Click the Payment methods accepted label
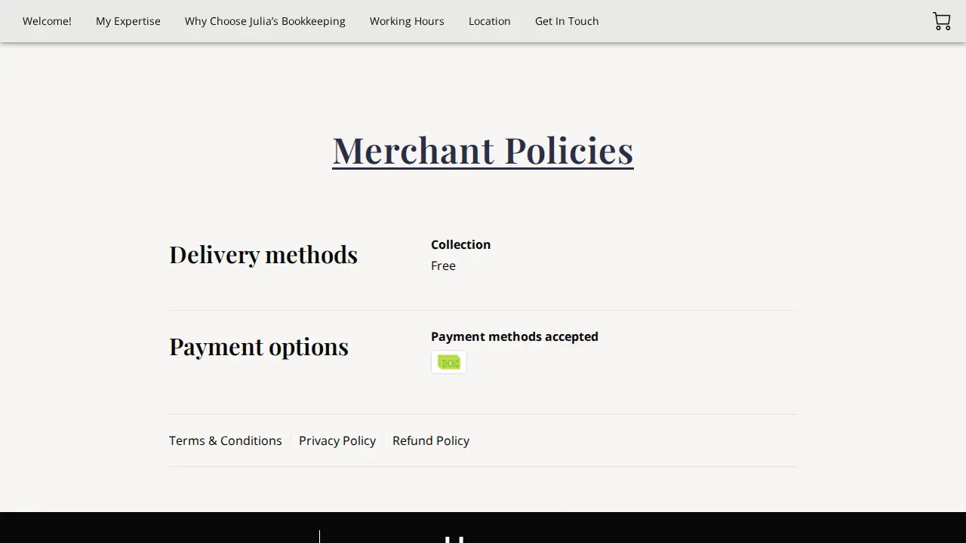 (515, 336)
